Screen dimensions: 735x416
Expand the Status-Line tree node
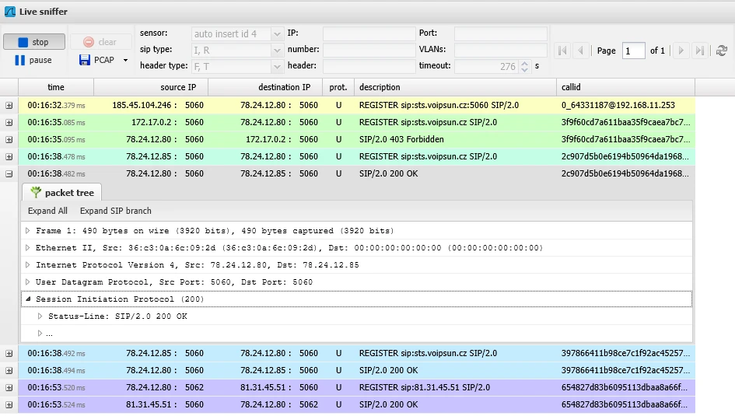pyautogui.click(x=40, y=316)
